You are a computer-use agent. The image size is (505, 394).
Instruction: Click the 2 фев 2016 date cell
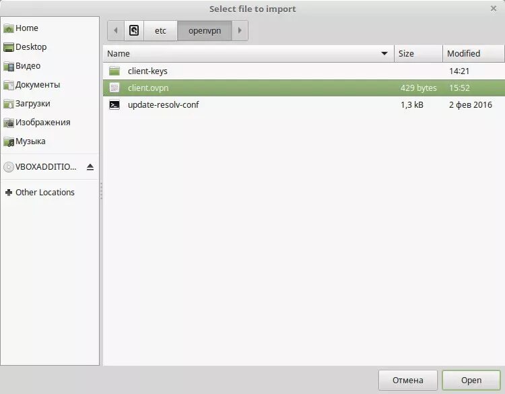pos(471,104)
